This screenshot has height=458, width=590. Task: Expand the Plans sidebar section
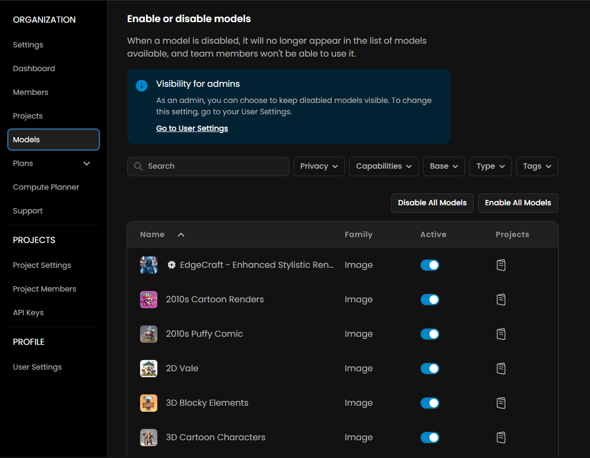coord(87,163)
